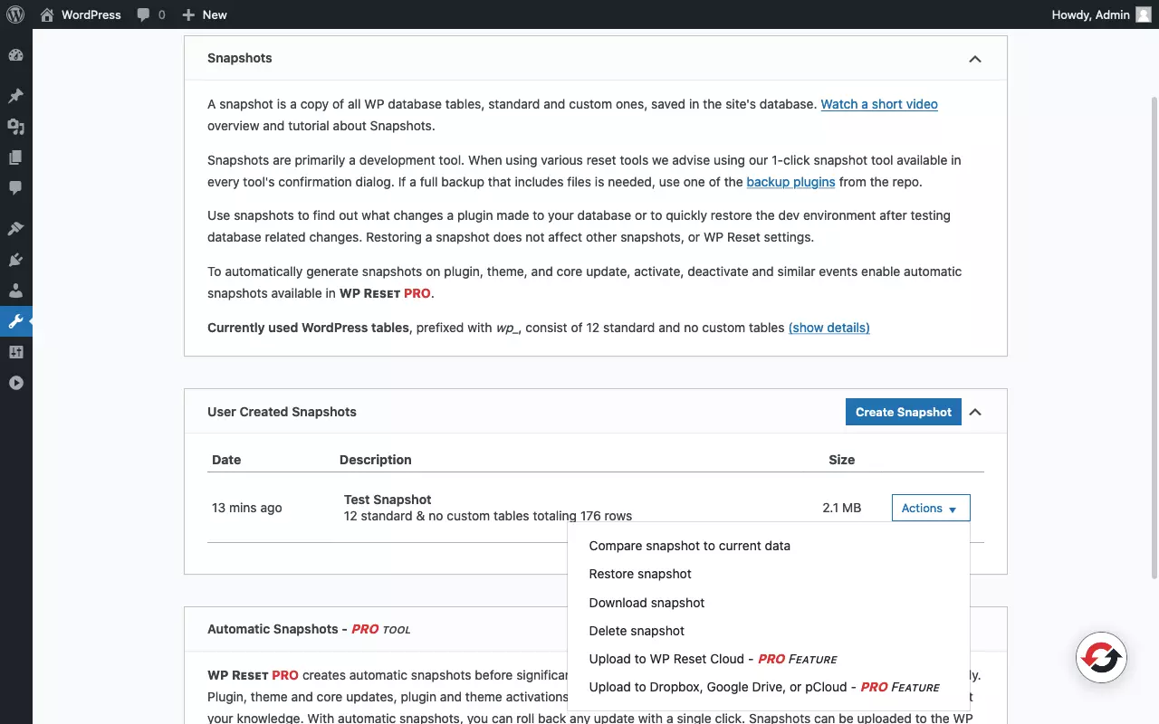Follow the Watch a short video link
1159x724 pixels.
[879, 104]
